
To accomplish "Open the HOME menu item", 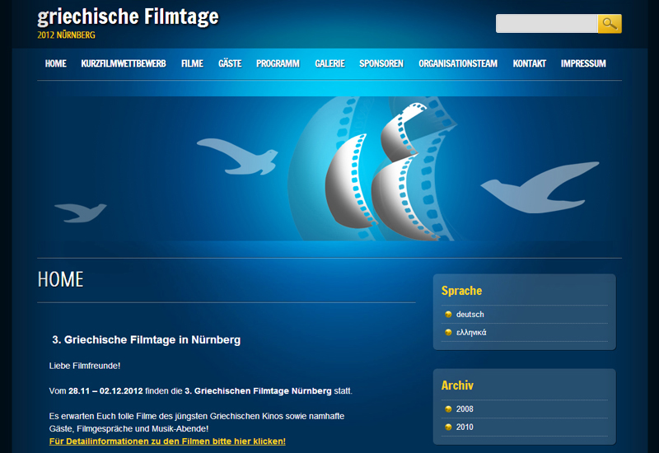I will 56,63.
